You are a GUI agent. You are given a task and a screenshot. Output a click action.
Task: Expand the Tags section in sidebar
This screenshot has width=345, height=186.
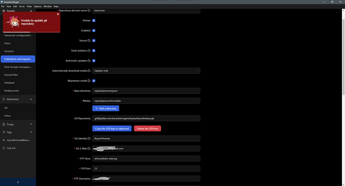(x=18, y=132)
